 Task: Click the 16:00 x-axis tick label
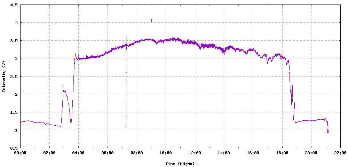pyautogui.click(x=253, y=153)
